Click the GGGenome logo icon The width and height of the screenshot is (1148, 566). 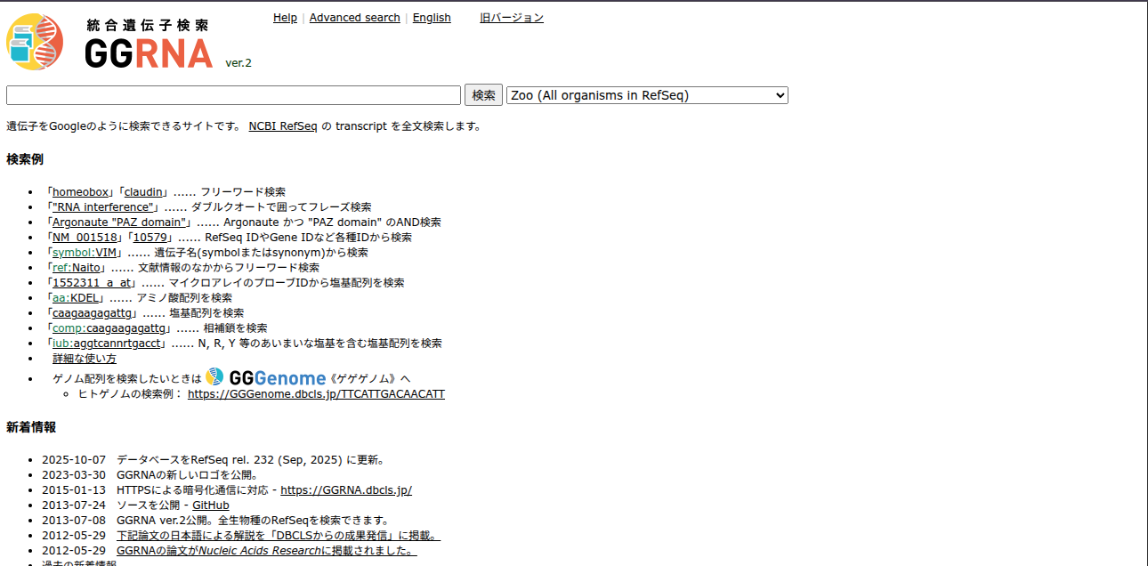click(x=214, y=377)
